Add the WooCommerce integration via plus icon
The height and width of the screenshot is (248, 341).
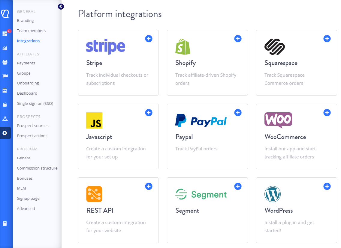327,113
